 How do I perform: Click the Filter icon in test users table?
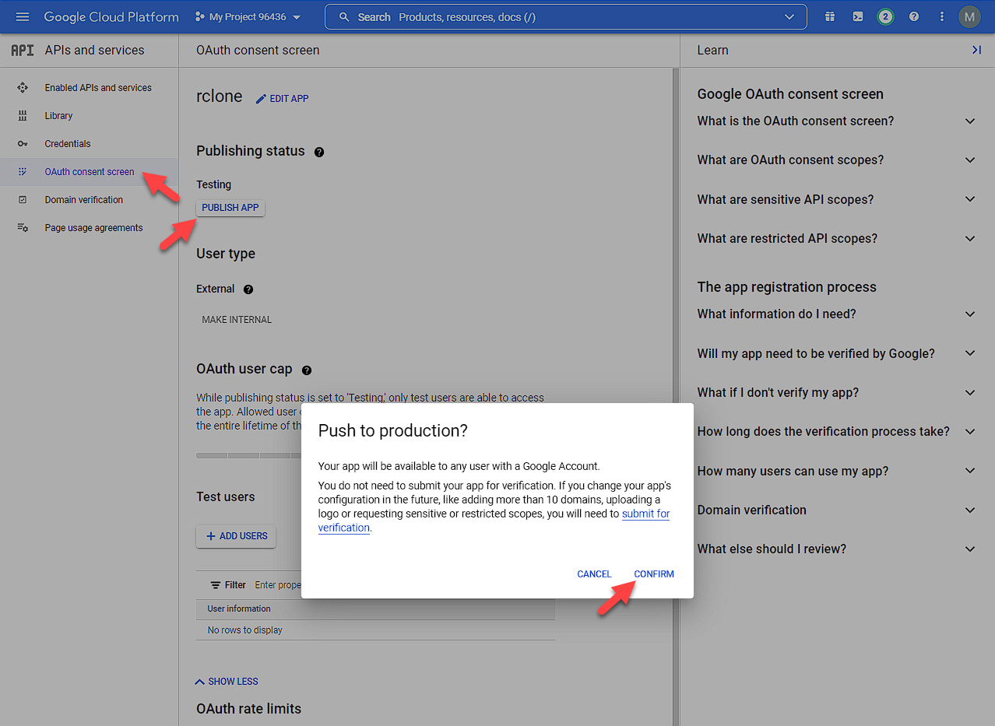(x=216, y=585)
